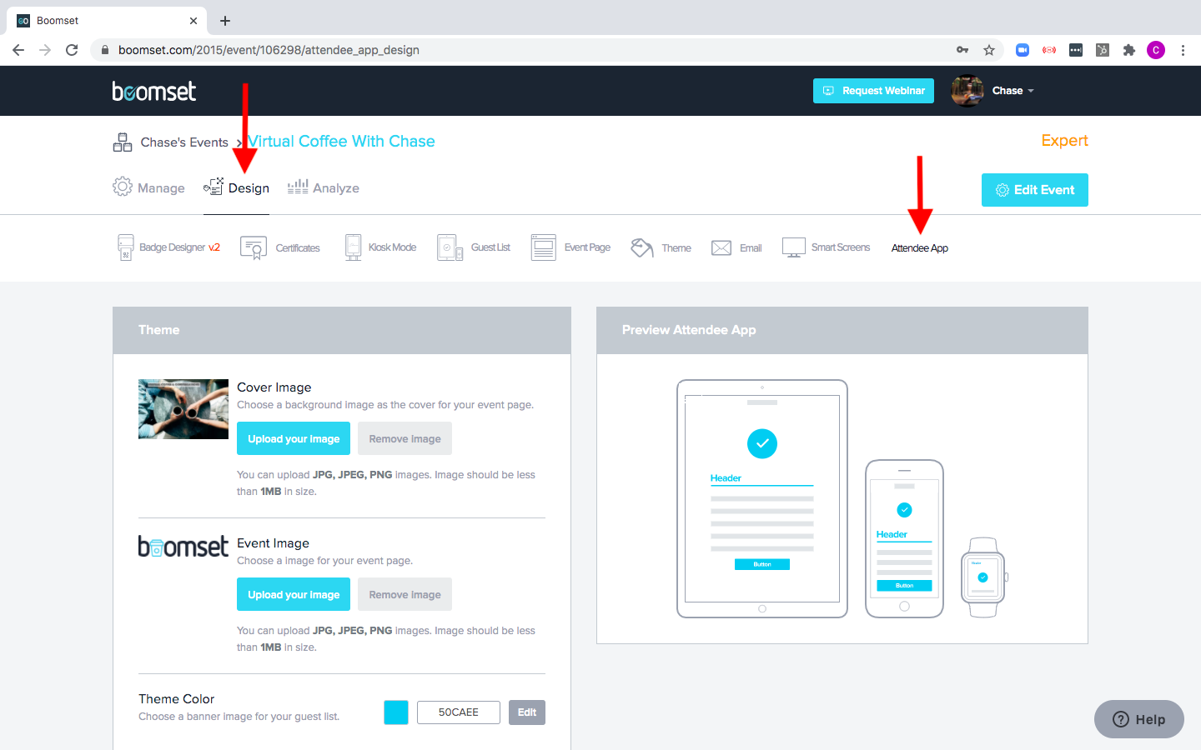The height and width of the screenshot is (750, 1201).
Task: Click the Request Webinar button
Action: tap(873, 91)
